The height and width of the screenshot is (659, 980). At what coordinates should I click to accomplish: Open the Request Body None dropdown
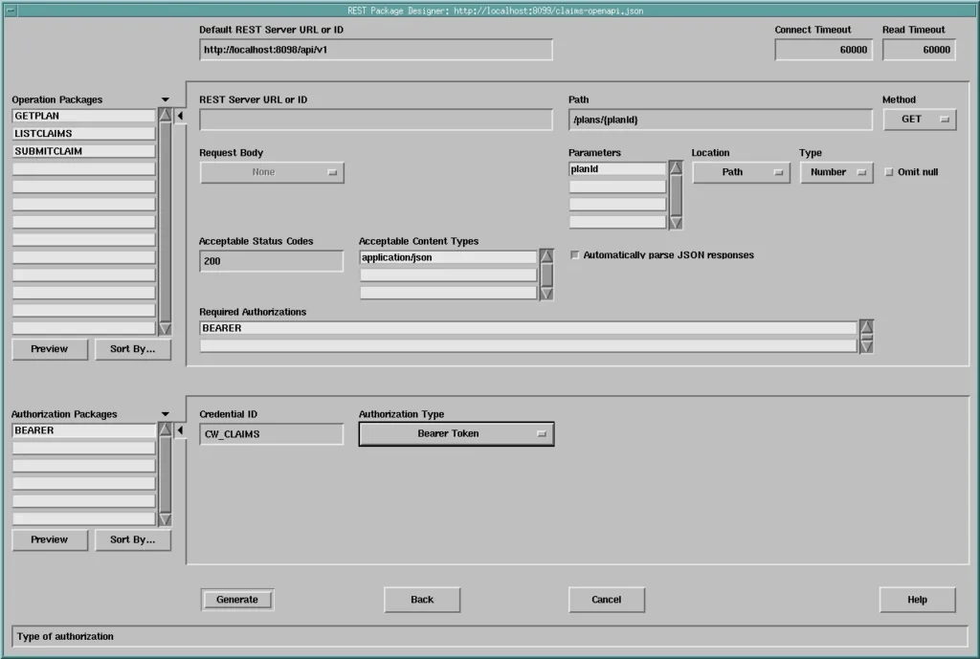coord(272,172)
